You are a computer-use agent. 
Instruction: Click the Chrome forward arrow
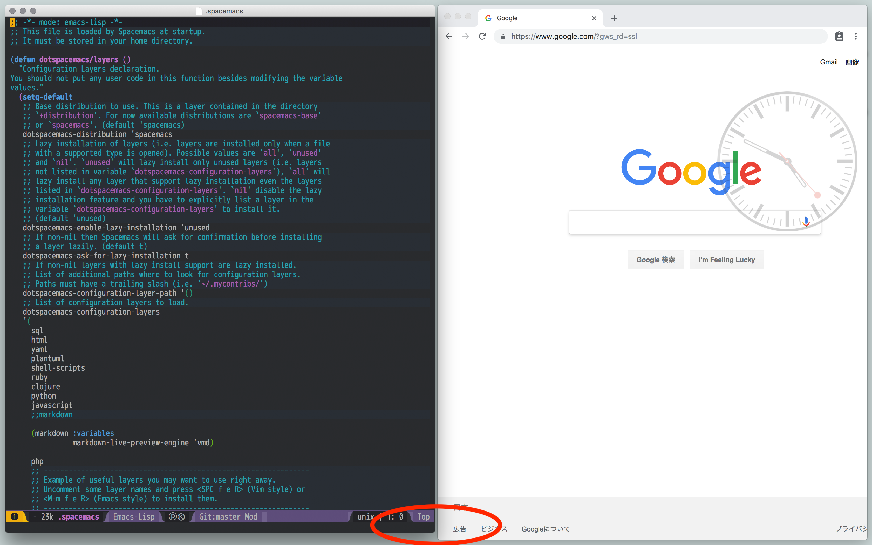coord(466,36)
